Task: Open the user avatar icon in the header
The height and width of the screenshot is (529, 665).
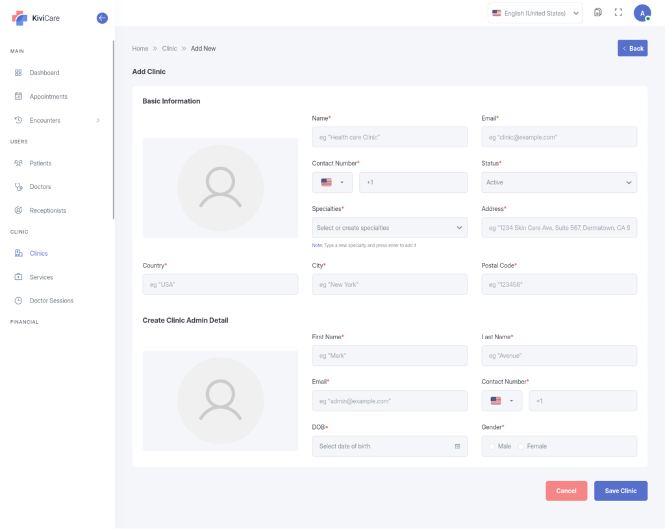Action: point(642,13)
